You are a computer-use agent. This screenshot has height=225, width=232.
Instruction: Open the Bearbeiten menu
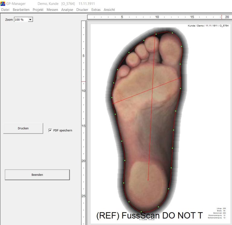[x=21, y=10]
